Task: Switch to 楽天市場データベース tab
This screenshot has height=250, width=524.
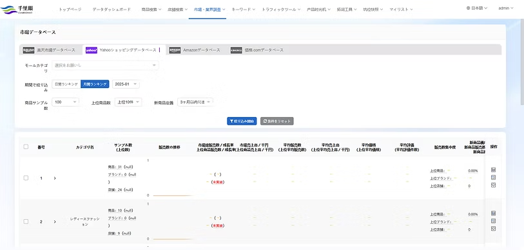Action: click(x=51, y=50)
